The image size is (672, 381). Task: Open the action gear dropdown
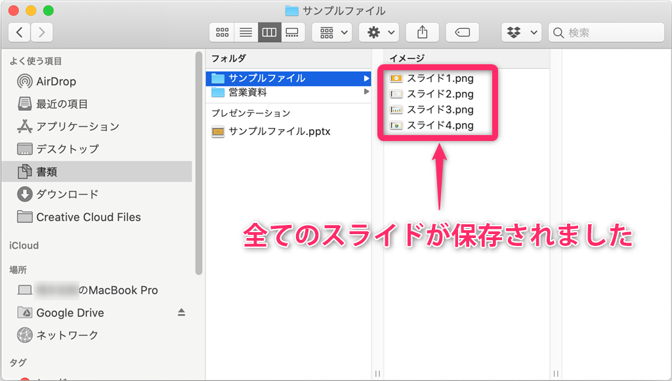(379, 32)
